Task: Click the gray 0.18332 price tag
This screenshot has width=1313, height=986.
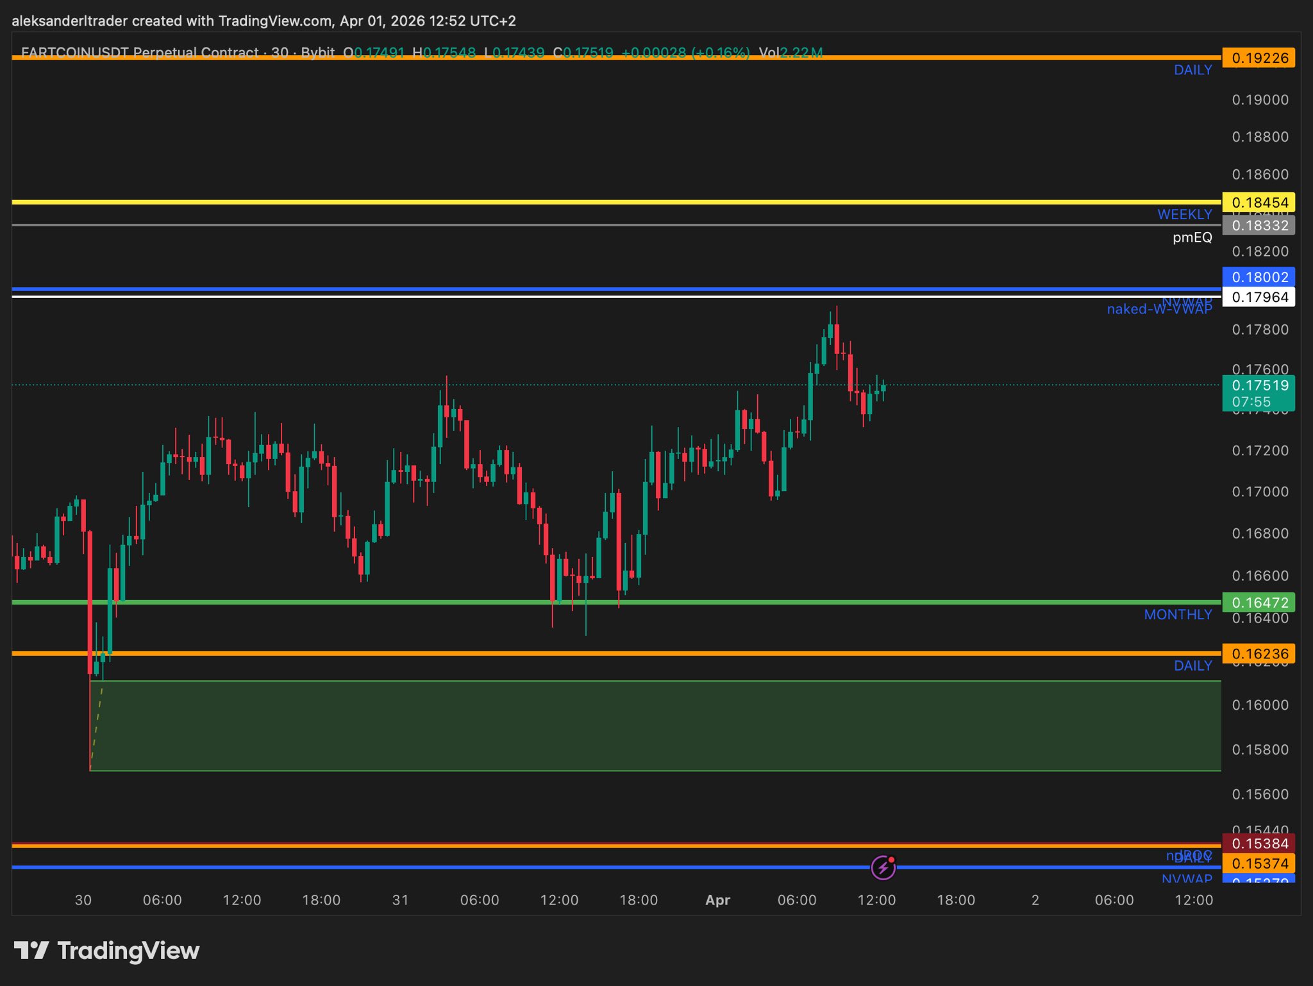Action: [x=1259, y=226]
